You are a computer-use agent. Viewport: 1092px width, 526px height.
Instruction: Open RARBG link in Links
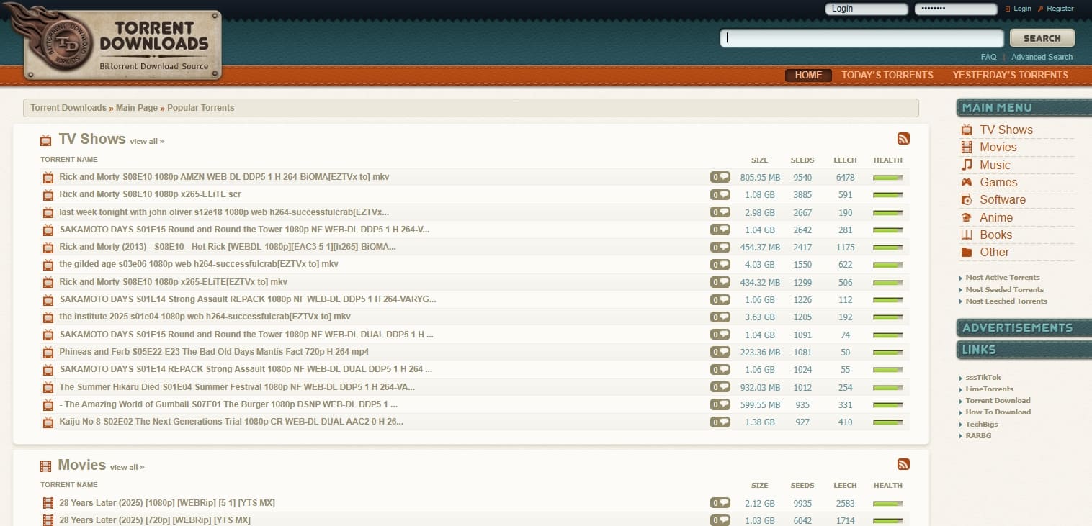click(x=978, y=436)
